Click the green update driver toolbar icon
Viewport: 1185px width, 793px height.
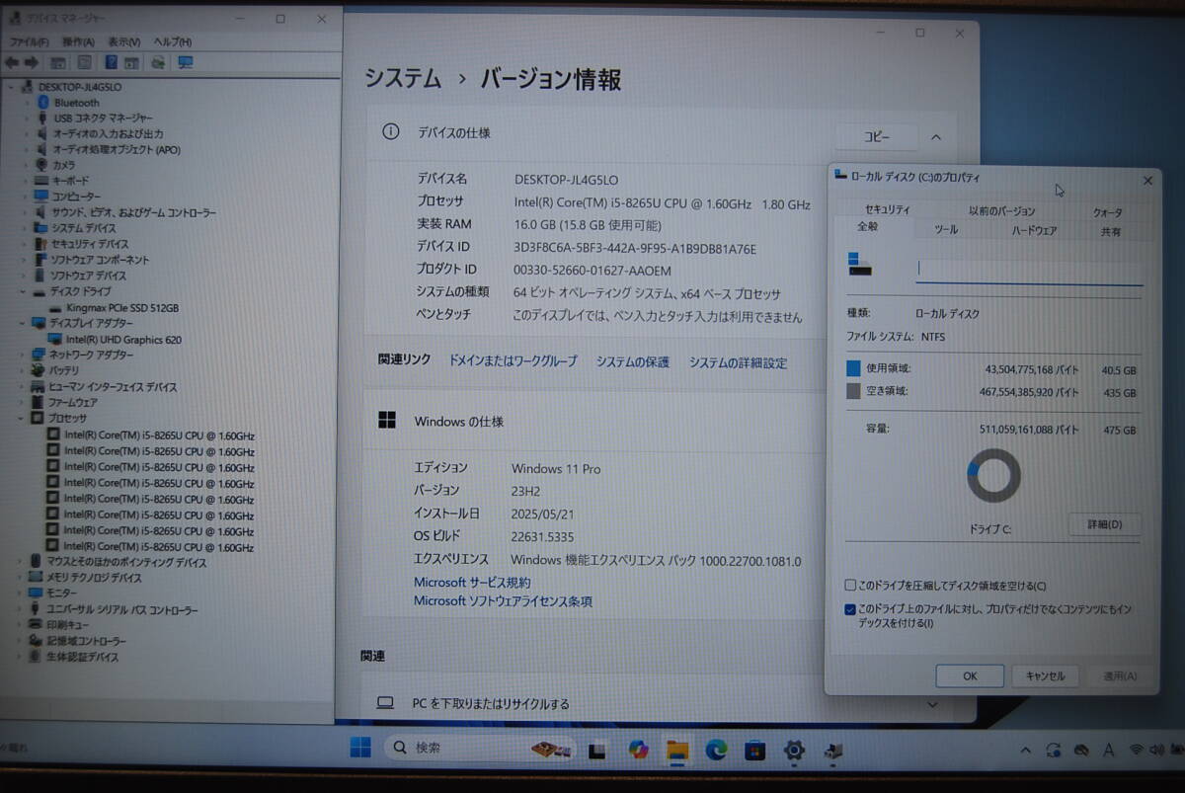(158, 62)
